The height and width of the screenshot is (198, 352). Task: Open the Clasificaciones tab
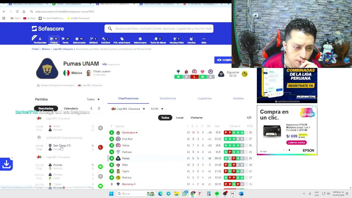[x=128, y=98]
